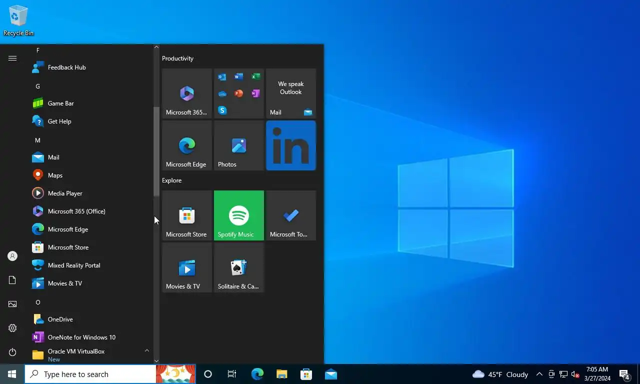Click the Explore group title
This screenshot has height=384, width=640.
171,180
